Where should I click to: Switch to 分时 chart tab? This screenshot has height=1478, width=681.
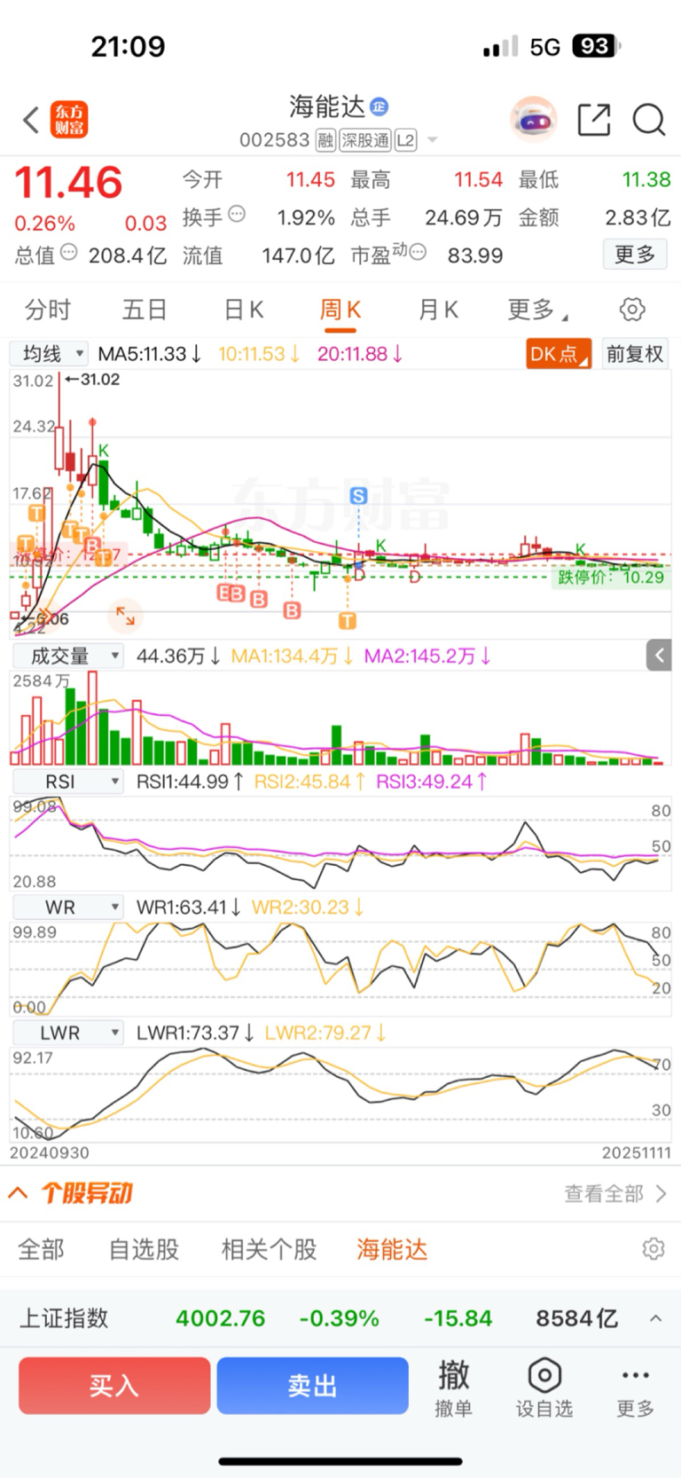click(48, 310)
